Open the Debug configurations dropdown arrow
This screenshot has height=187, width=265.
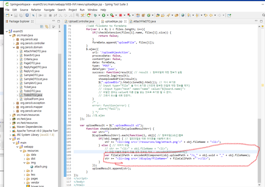99,15
